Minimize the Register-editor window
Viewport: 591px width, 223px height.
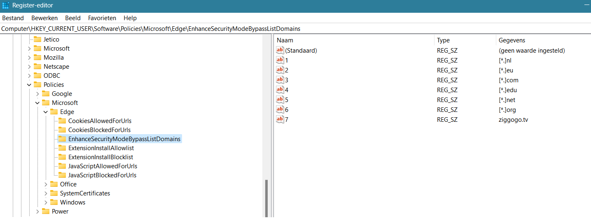(586, 6)
